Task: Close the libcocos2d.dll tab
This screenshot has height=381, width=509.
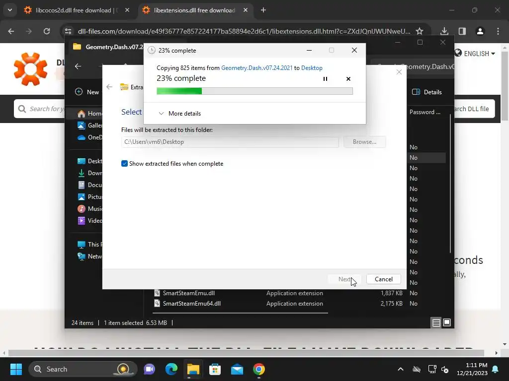Action: click(127, 10)
